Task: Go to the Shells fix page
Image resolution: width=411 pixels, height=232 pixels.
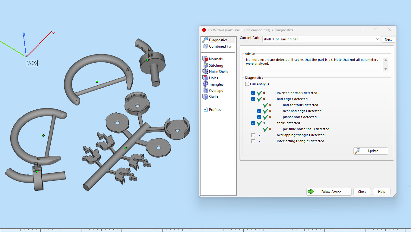Action: tap(210, 97)
